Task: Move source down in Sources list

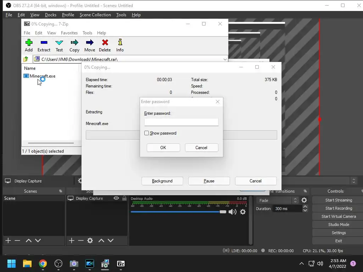Action: [111, 240]
